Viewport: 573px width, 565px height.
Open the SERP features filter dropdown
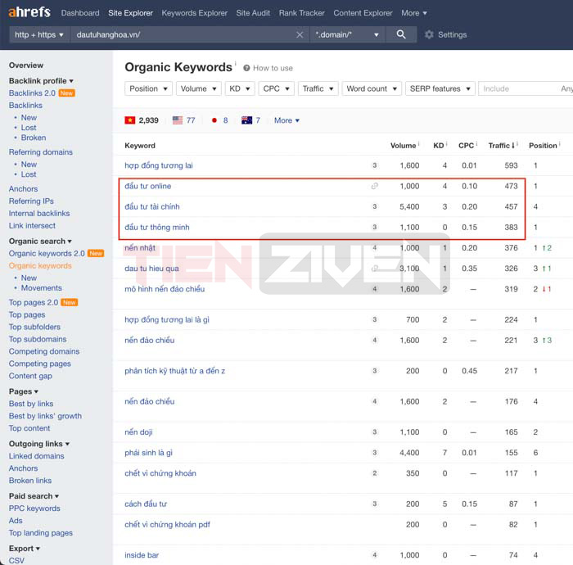click(x=440, y=88)
